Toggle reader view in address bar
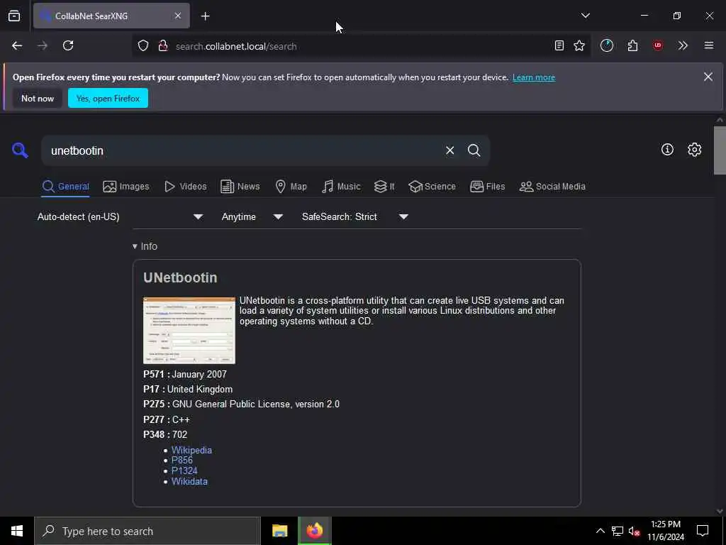 [559, 45]
